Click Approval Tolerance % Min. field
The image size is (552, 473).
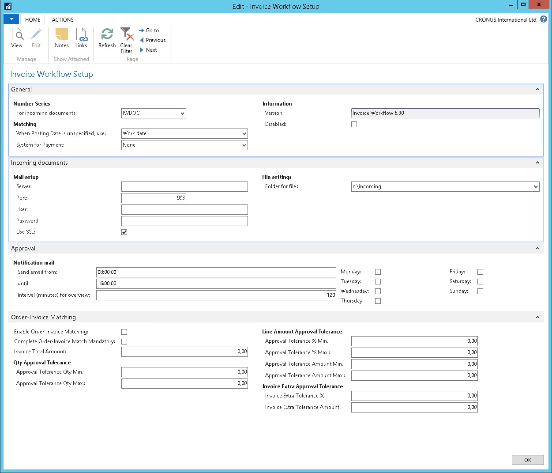(x=414, y=341)
